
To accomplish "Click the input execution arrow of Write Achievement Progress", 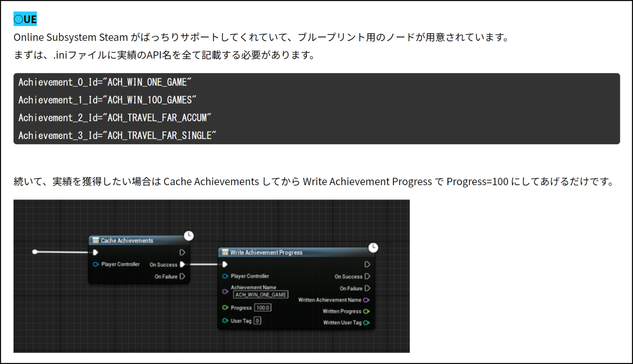I will [225, 264].
